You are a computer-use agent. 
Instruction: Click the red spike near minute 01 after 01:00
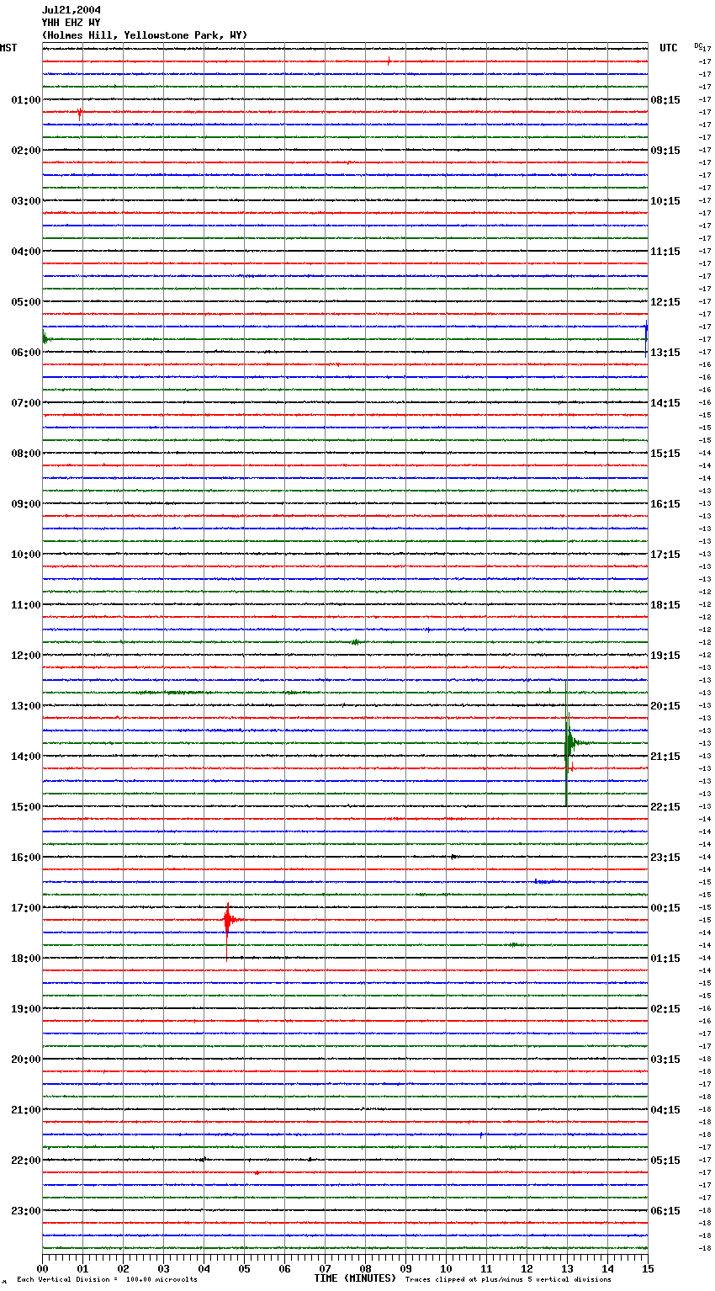pyautogui.click(x=80, y=113)
